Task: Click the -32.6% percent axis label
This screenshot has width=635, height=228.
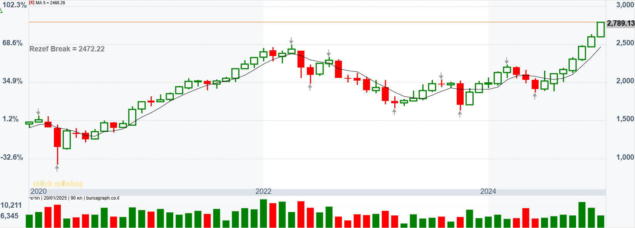Action: (x=12, y=157)
